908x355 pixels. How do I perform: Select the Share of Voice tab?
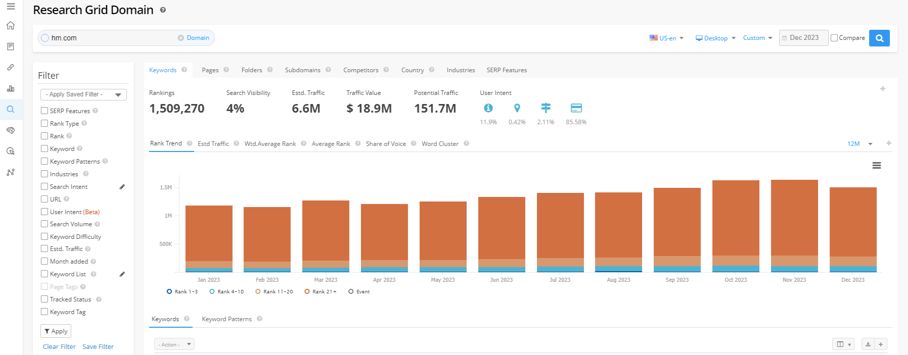(386, 144)
